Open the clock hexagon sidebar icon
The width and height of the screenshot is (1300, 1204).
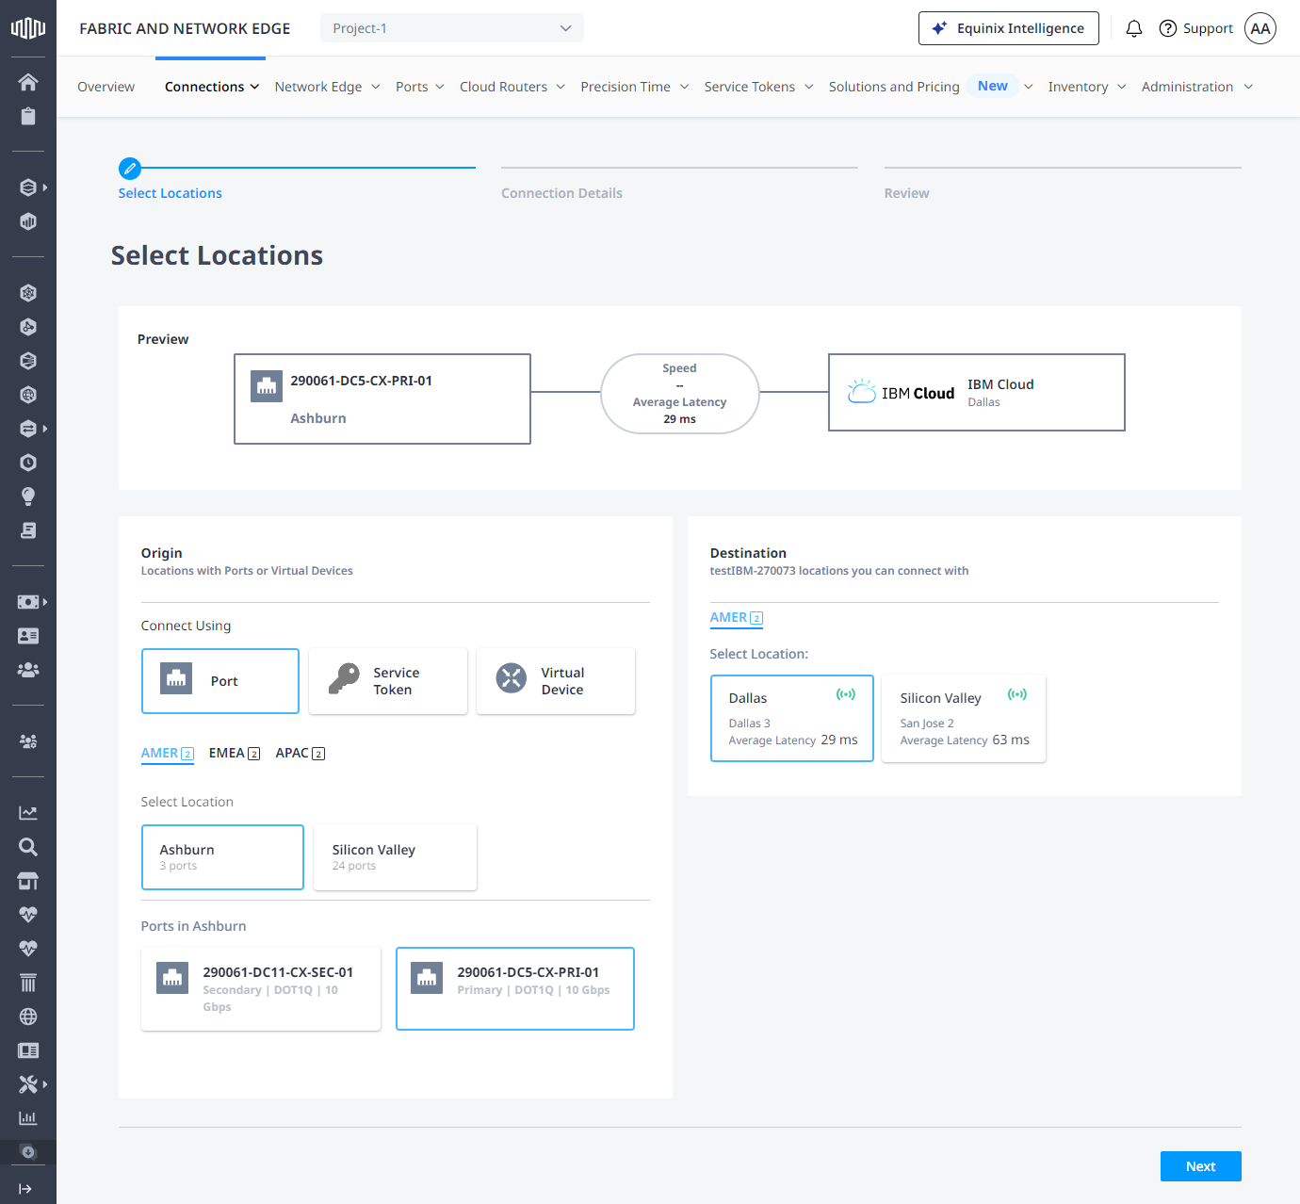28,463
